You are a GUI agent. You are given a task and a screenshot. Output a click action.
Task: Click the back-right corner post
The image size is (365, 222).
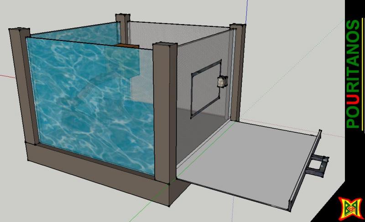pos(239,68)
